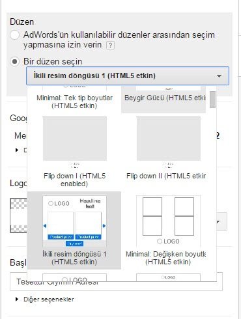Screen dimensions: 241x319
Task: Click the left carousel arrow in preview
Action: tap(45, 226)
